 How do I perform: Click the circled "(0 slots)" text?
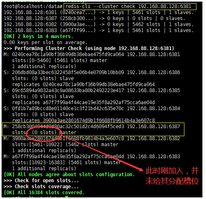point(44,133)
